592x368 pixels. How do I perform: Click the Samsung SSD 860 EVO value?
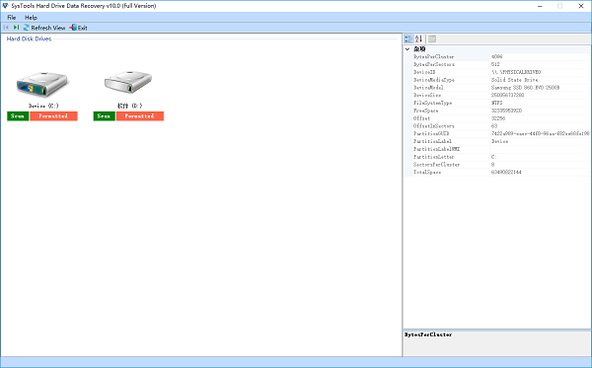pos(526,88)
